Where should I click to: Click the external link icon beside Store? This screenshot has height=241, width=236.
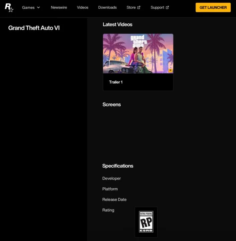pyautogui.click(x=139, y=7)
